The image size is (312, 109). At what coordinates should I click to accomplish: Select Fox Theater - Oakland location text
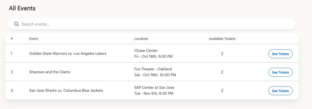pos(153,69)
